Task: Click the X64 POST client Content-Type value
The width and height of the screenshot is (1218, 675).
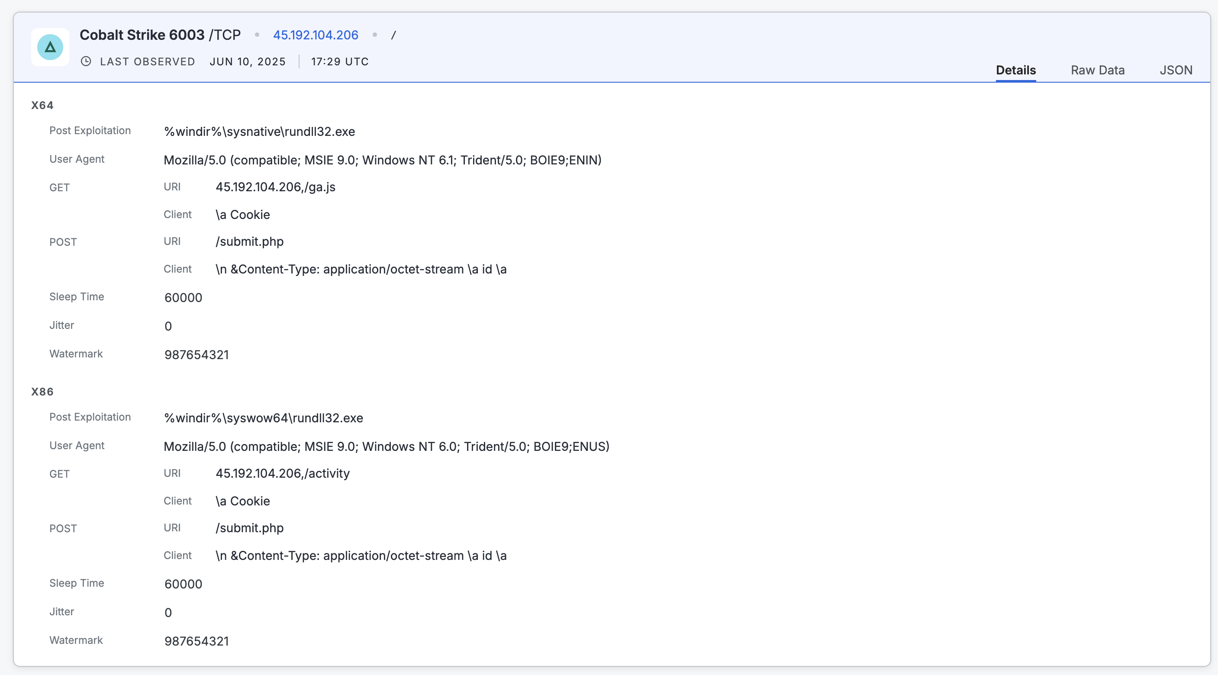Action: coord(361,270)
